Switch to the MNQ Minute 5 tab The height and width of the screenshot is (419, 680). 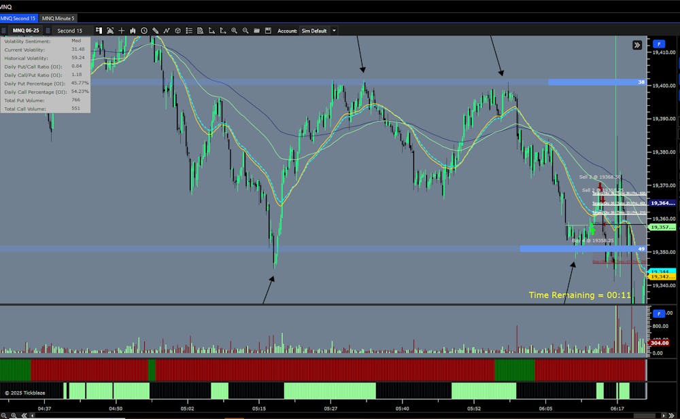[x=58, y=18]
